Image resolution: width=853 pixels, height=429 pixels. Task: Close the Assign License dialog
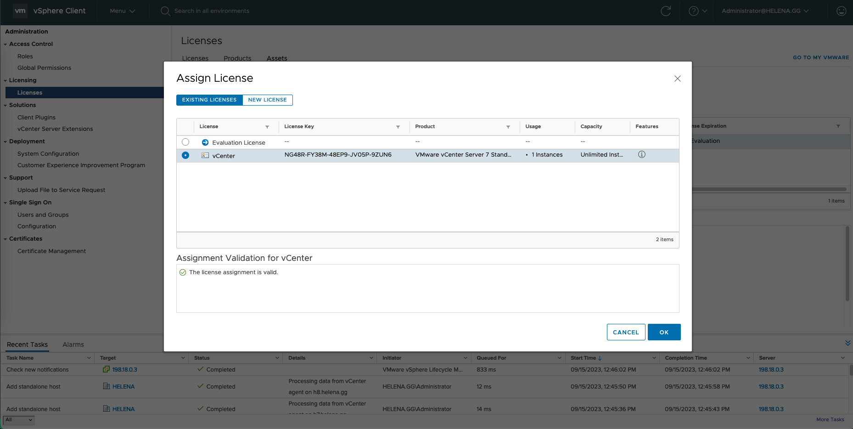click(677, 79)
